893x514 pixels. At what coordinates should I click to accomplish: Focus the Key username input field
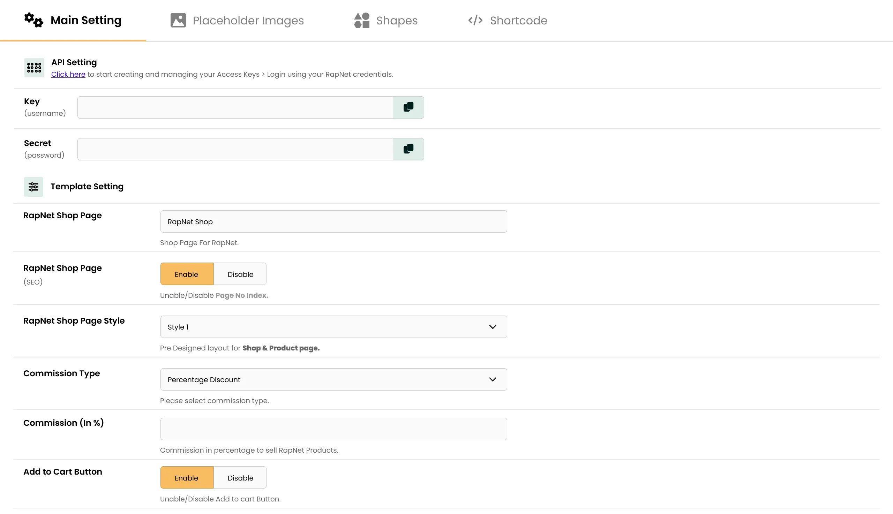click(x=235, y=107)
